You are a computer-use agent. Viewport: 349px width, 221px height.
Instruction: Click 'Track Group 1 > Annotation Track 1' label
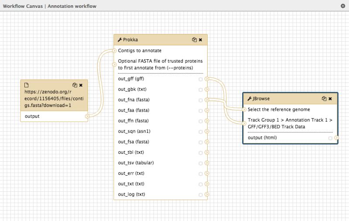pyautogui.click(x=290, y=123)
